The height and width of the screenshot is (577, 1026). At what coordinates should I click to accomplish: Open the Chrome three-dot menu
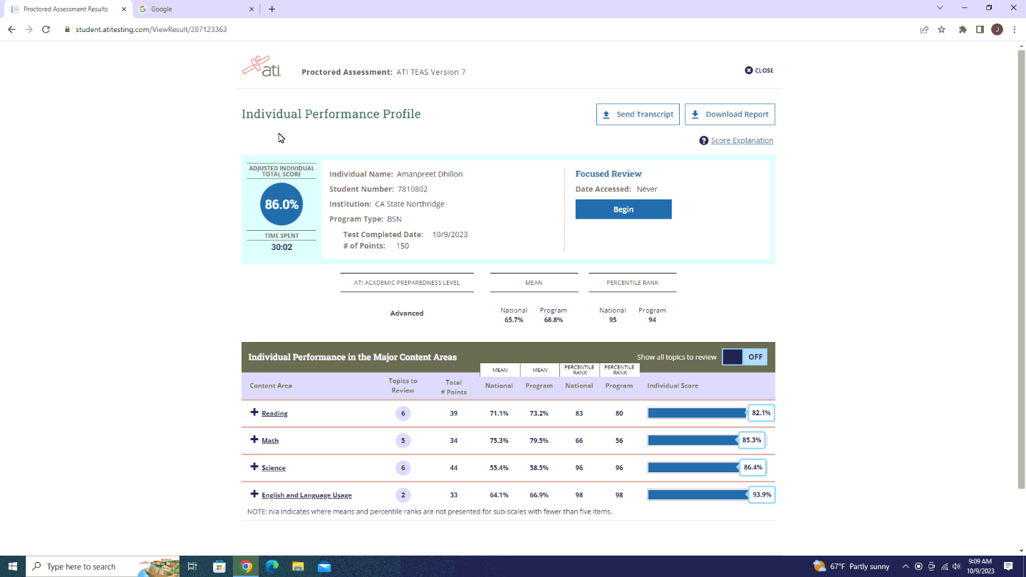[1014, 29]
